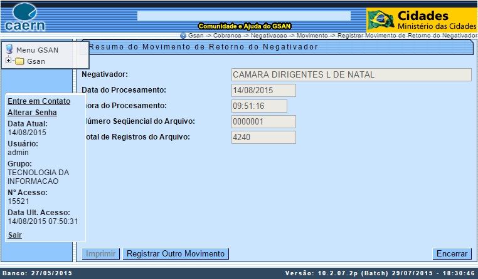Click the Encerrar button
The image size is (478, 279).
[x=452, y=254]
